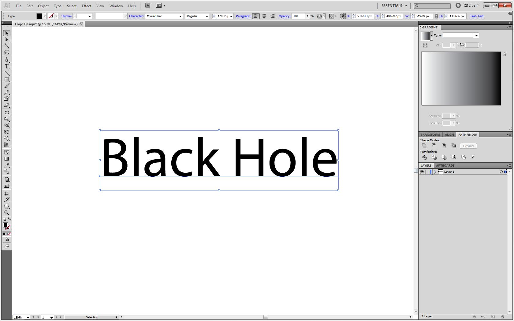This screenshot has width=514, height=321.
Task: Click the Paragraph panel link
Action: [244, 16]
